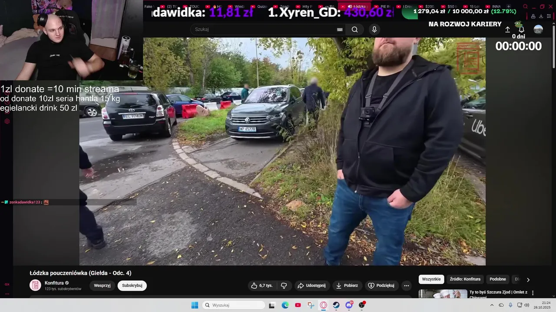The width and height of the screenshot is (556, 312).
Task: Open the Opera easy setup icon
Action: [x=549, y=16]
